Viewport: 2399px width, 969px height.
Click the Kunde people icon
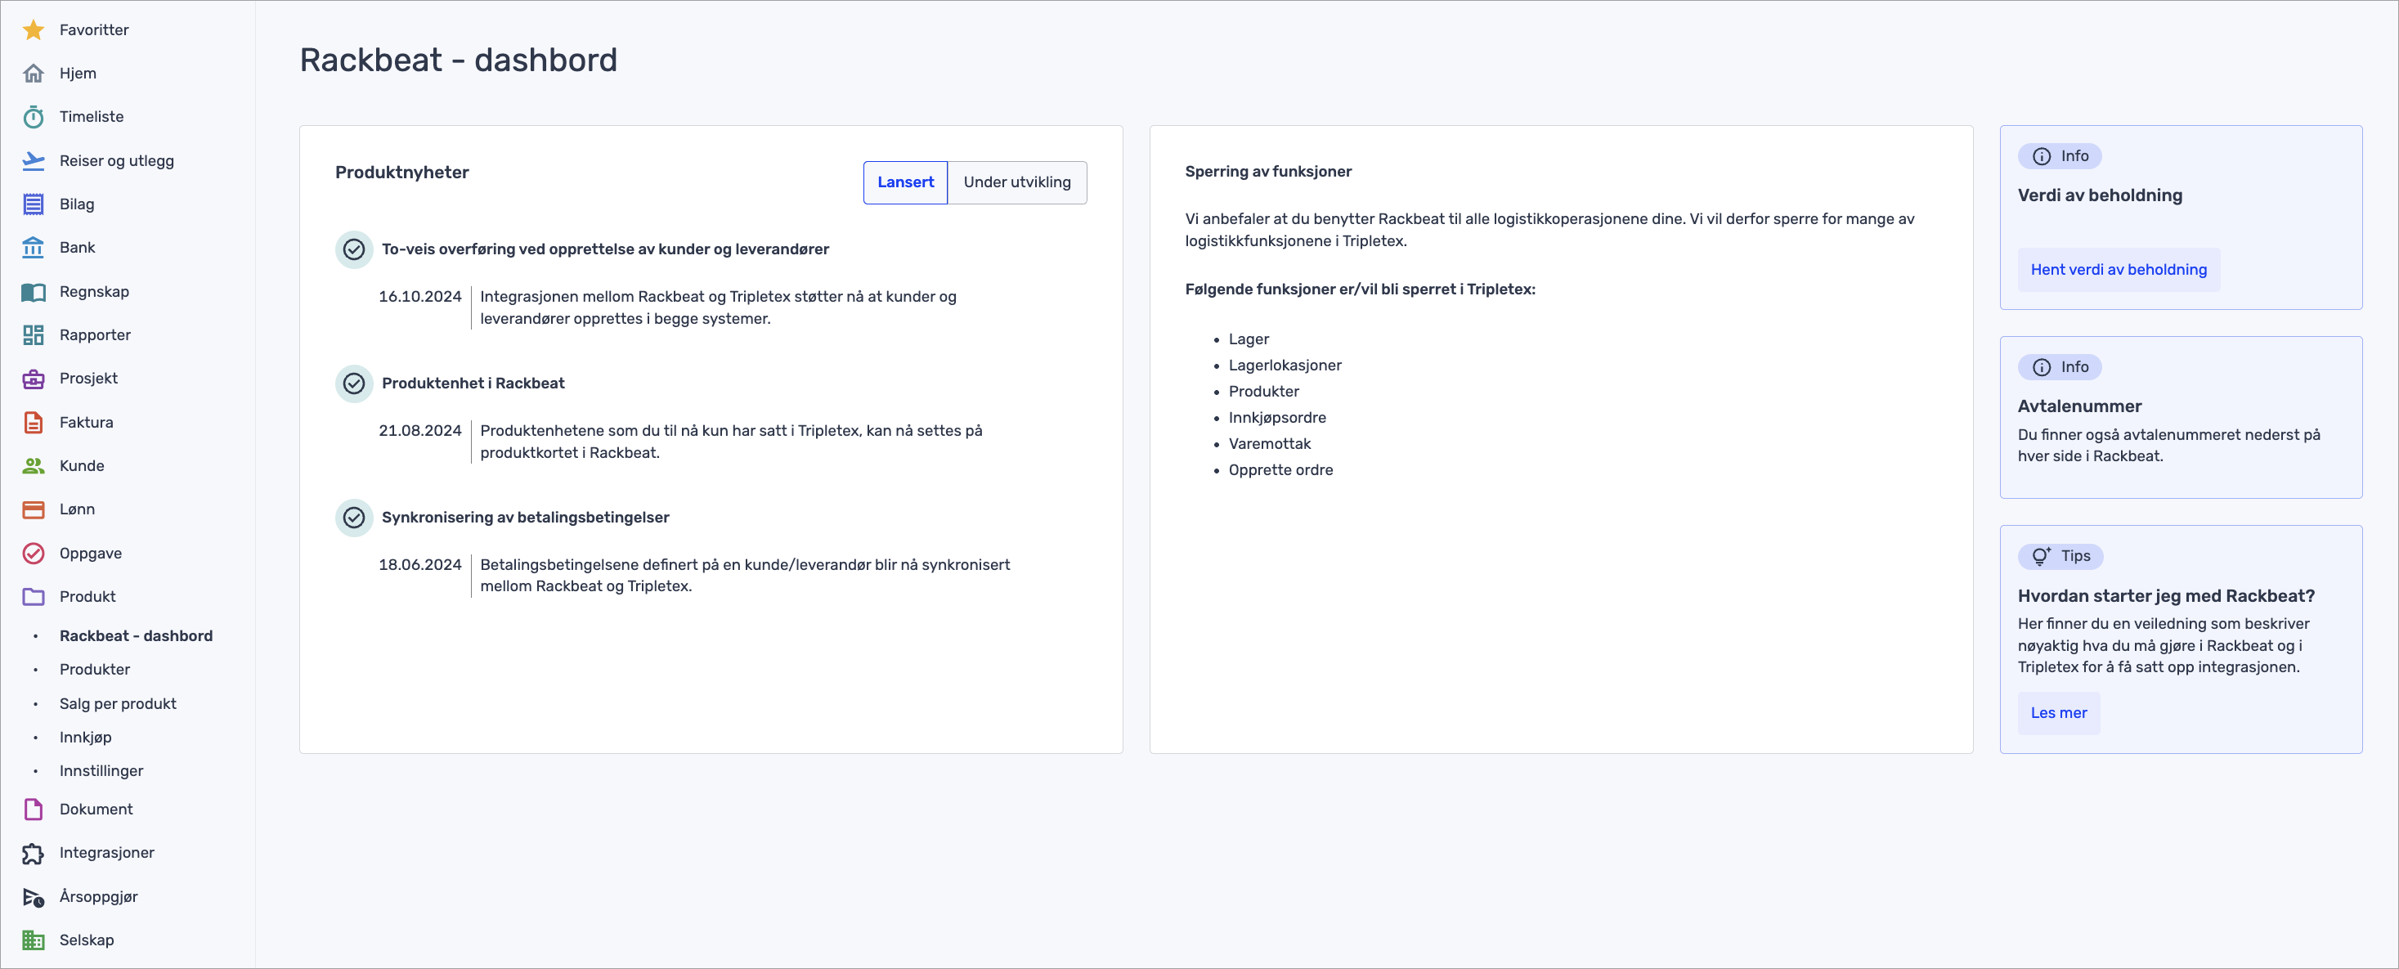(x=34, y=466)
